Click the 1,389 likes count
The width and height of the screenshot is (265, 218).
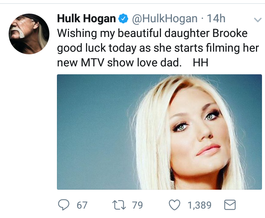click(199, 205)
